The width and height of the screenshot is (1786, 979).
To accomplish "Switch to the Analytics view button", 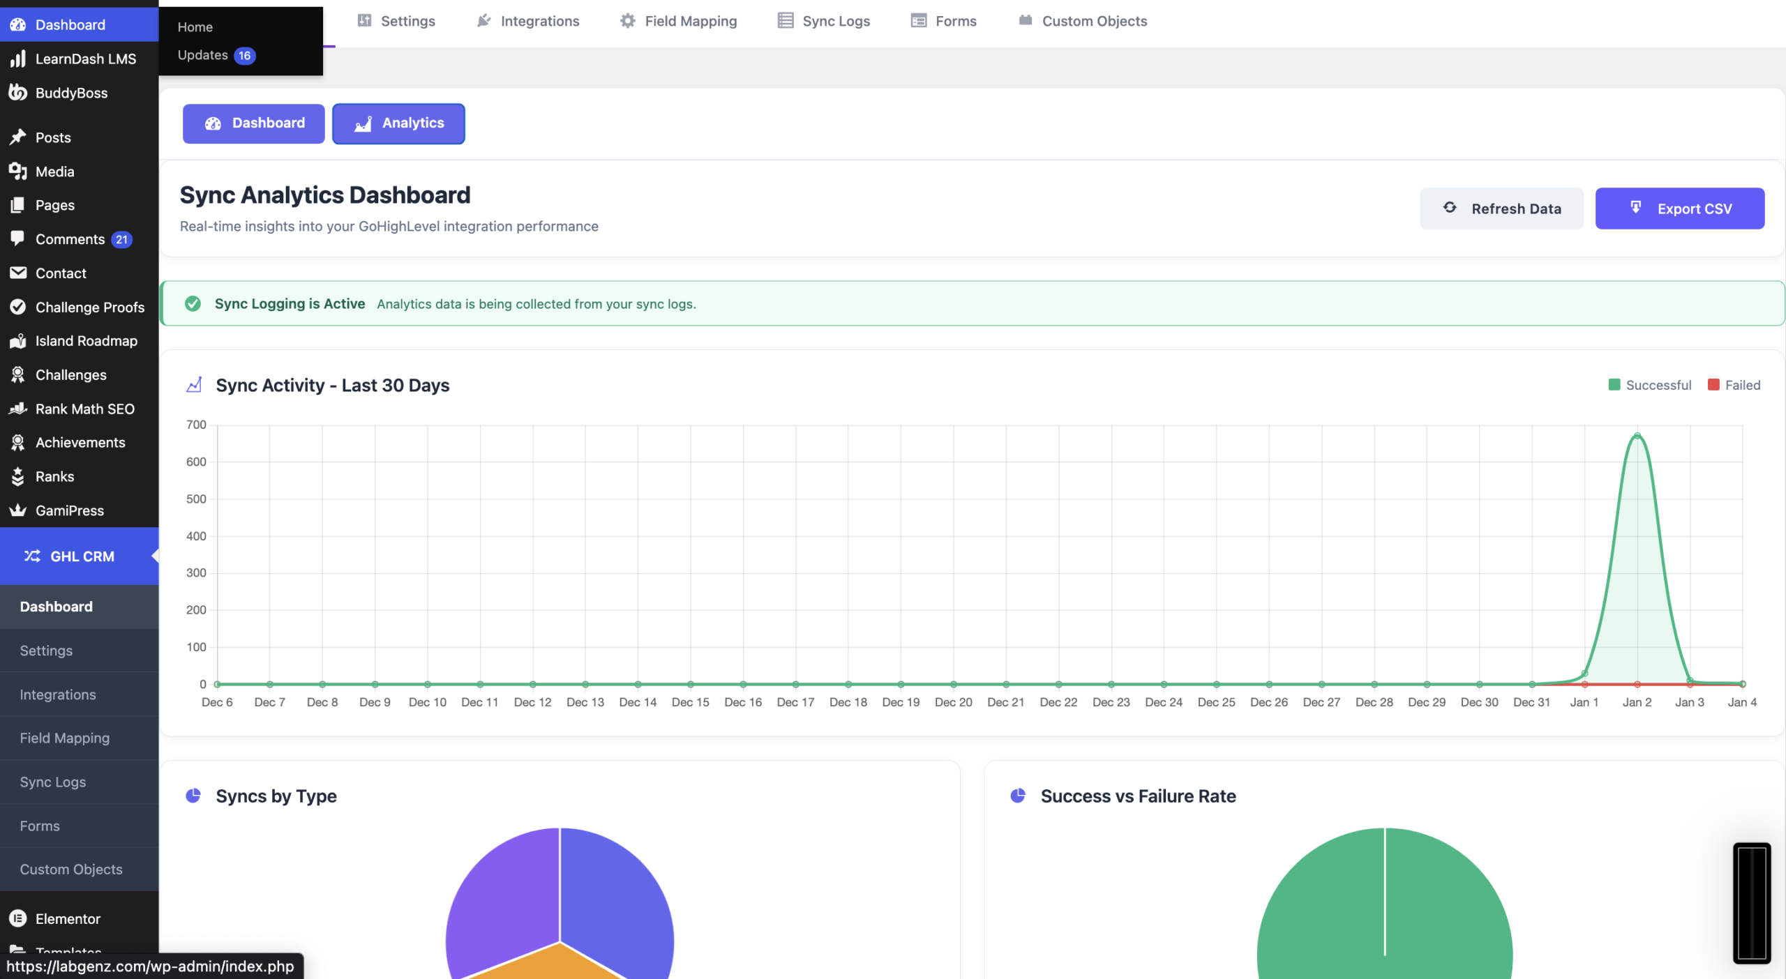I will tap(398, 123).
